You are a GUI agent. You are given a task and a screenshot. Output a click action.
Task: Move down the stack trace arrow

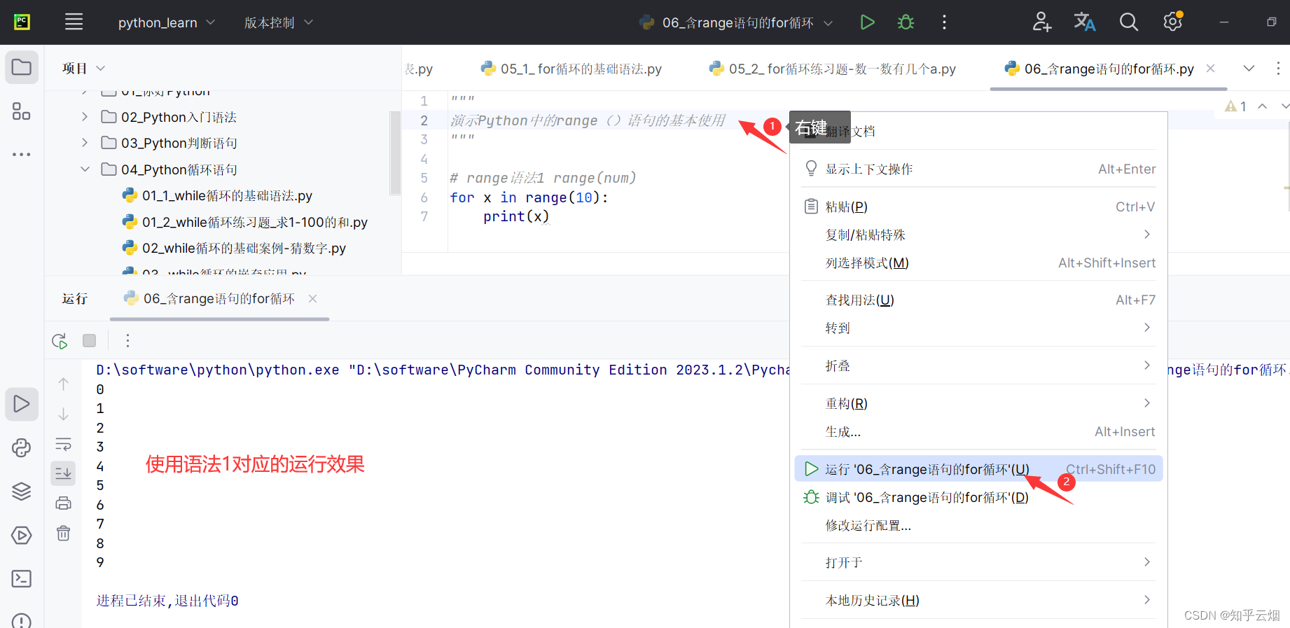click(63, 414)
